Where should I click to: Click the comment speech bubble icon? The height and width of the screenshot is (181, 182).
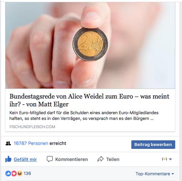(x=50, y=159)
